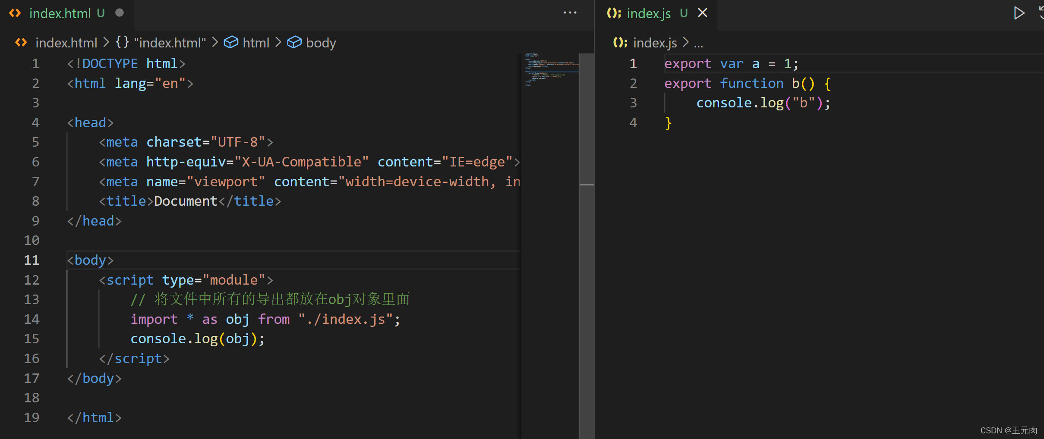Click the closing </html> tag
The image size is (1044, 439).
tap(94, 417)
